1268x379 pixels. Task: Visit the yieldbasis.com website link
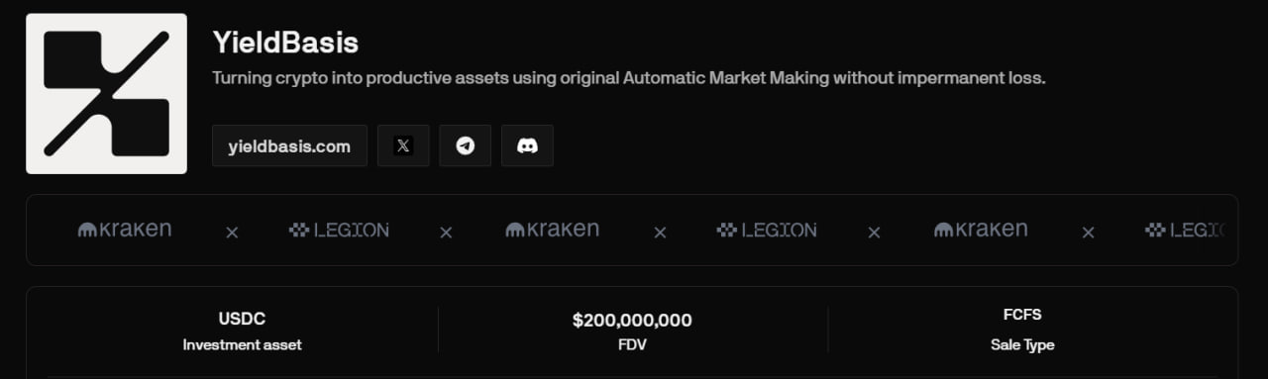pyautogui.click(x=289, y=145)
